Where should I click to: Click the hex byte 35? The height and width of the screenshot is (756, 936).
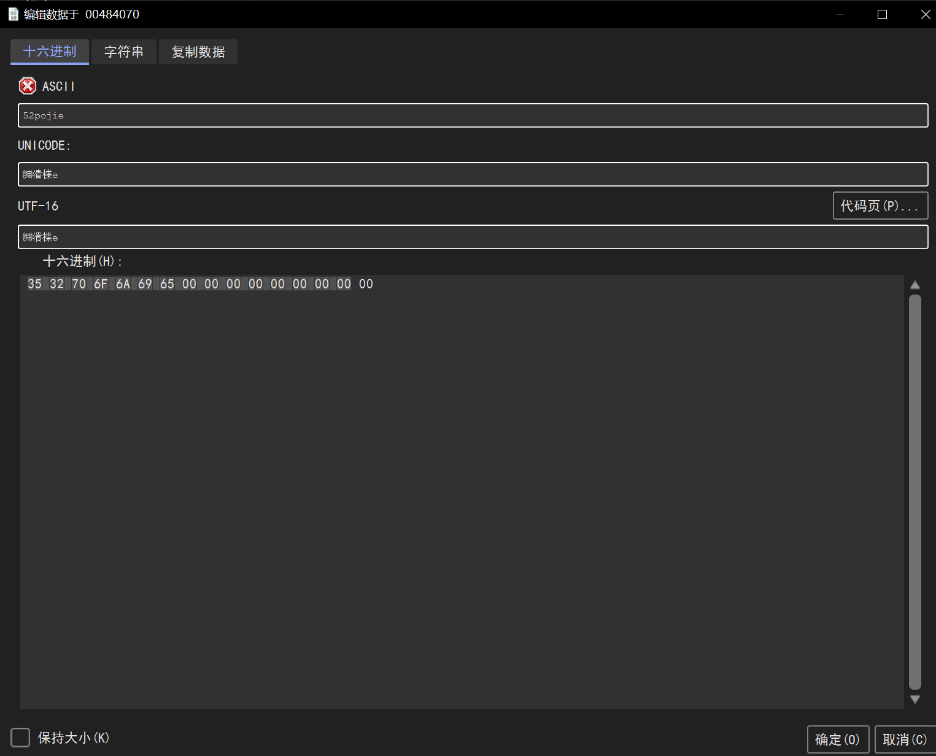pos(35,283)
